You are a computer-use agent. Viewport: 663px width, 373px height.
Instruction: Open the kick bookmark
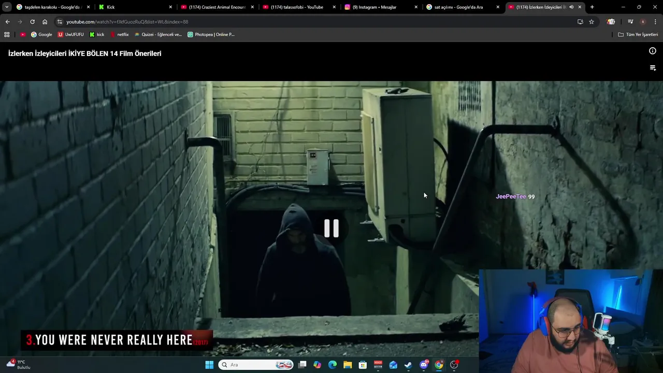(x=97, y=35)
